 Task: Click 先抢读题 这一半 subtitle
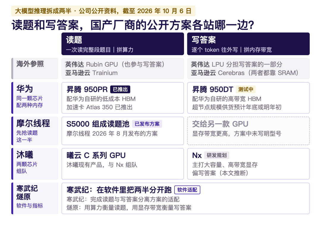point(27,136)
